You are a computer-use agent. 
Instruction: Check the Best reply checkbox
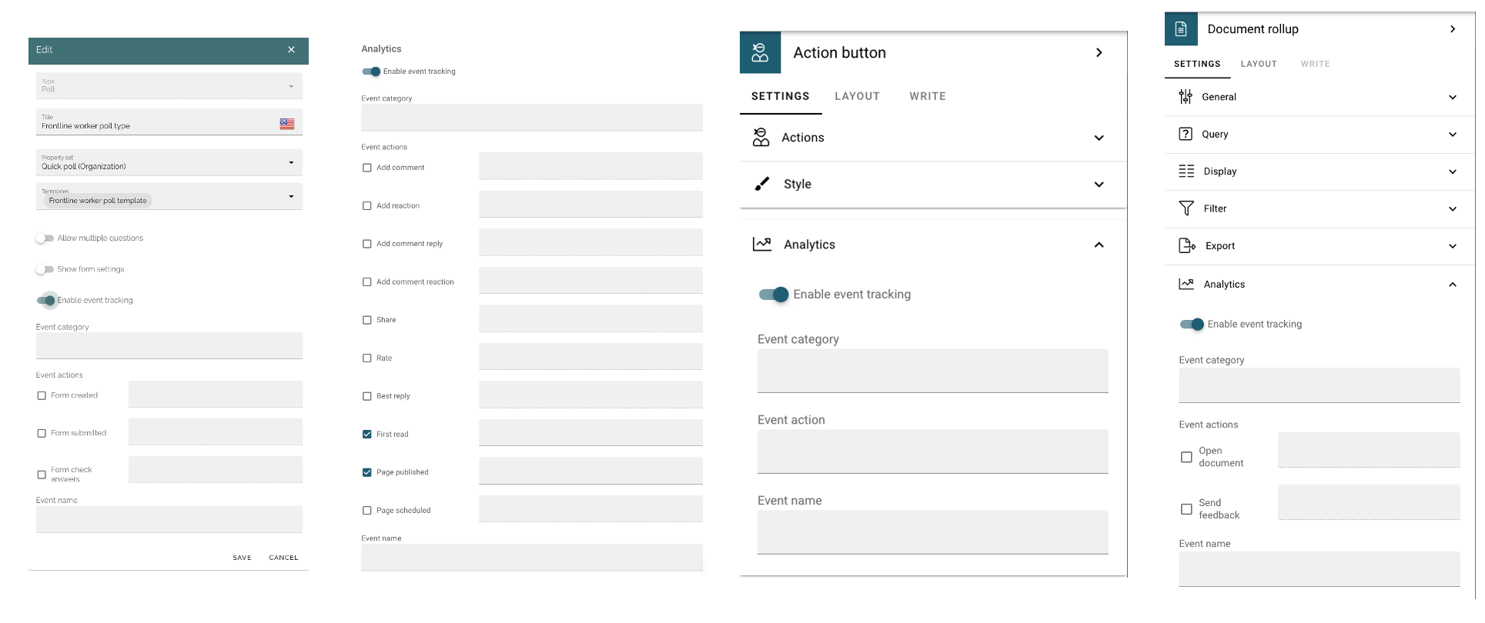367,396
